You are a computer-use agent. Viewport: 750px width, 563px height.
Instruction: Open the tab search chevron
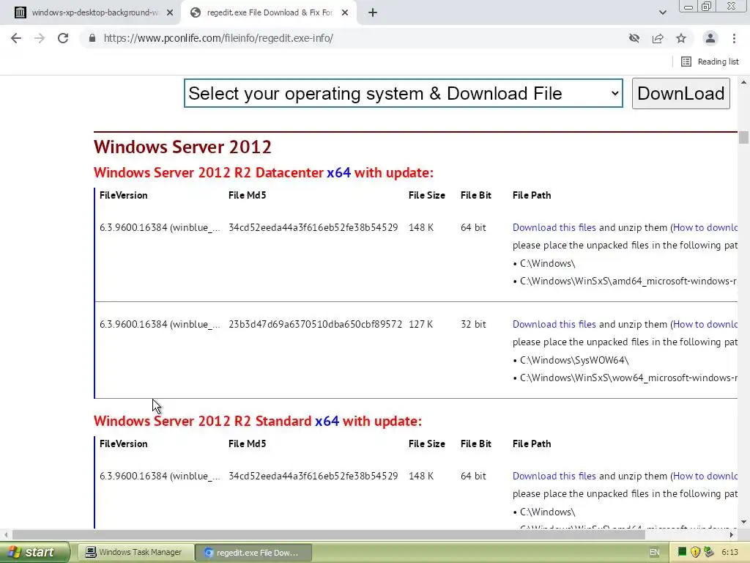[662, 12]
